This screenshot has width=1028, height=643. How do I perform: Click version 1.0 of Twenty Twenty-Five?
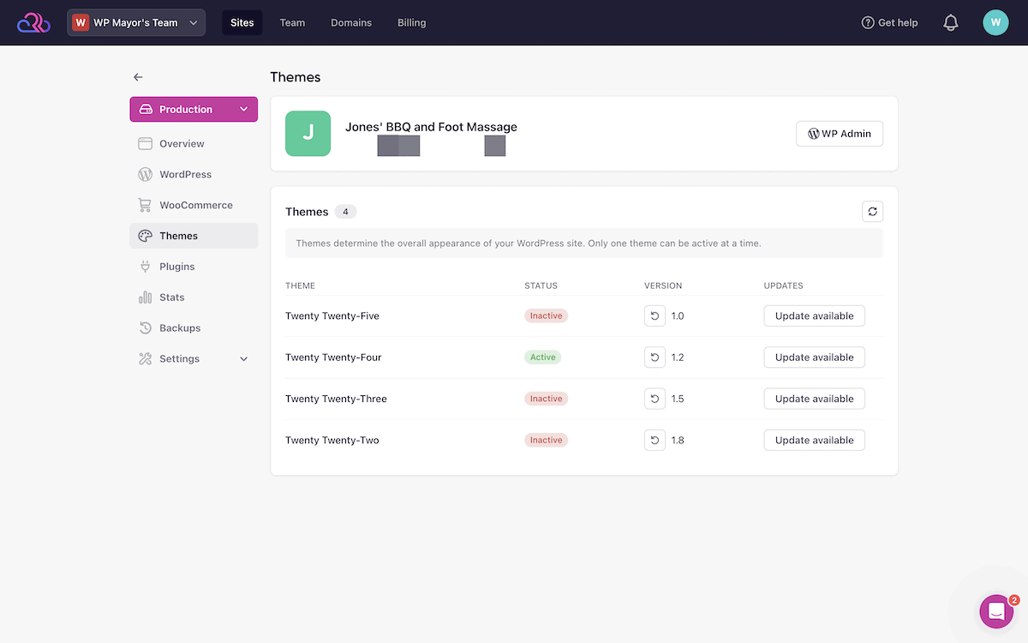[x=678, y=316]
